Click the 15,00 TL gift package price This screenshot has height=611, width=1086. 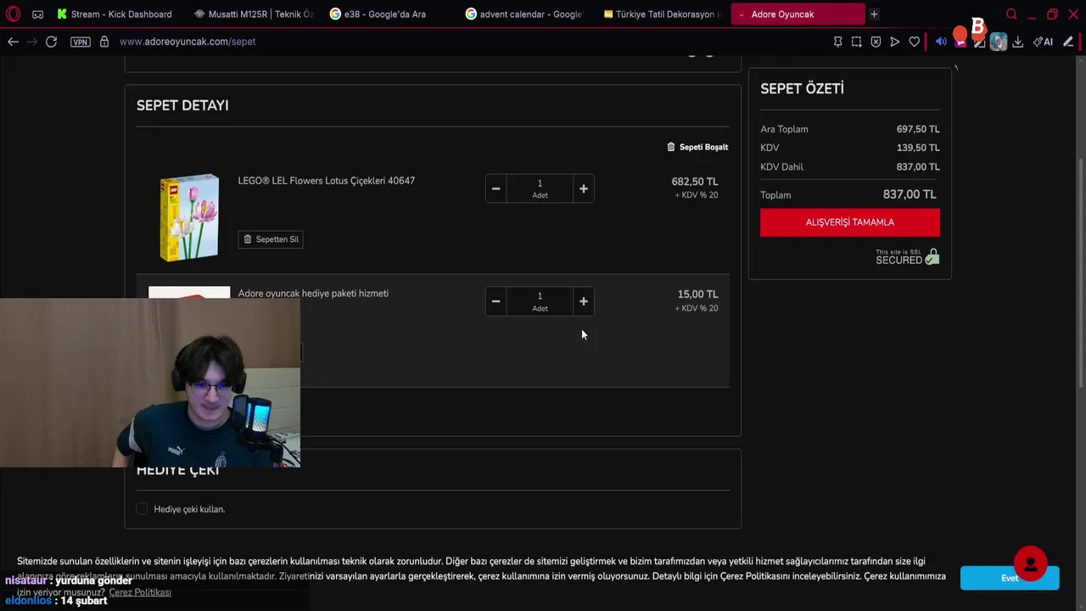(697, 294)
